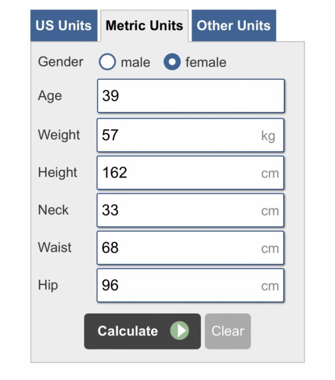Click the Clear button
The image size is (335, 380).
click(228, 331)
